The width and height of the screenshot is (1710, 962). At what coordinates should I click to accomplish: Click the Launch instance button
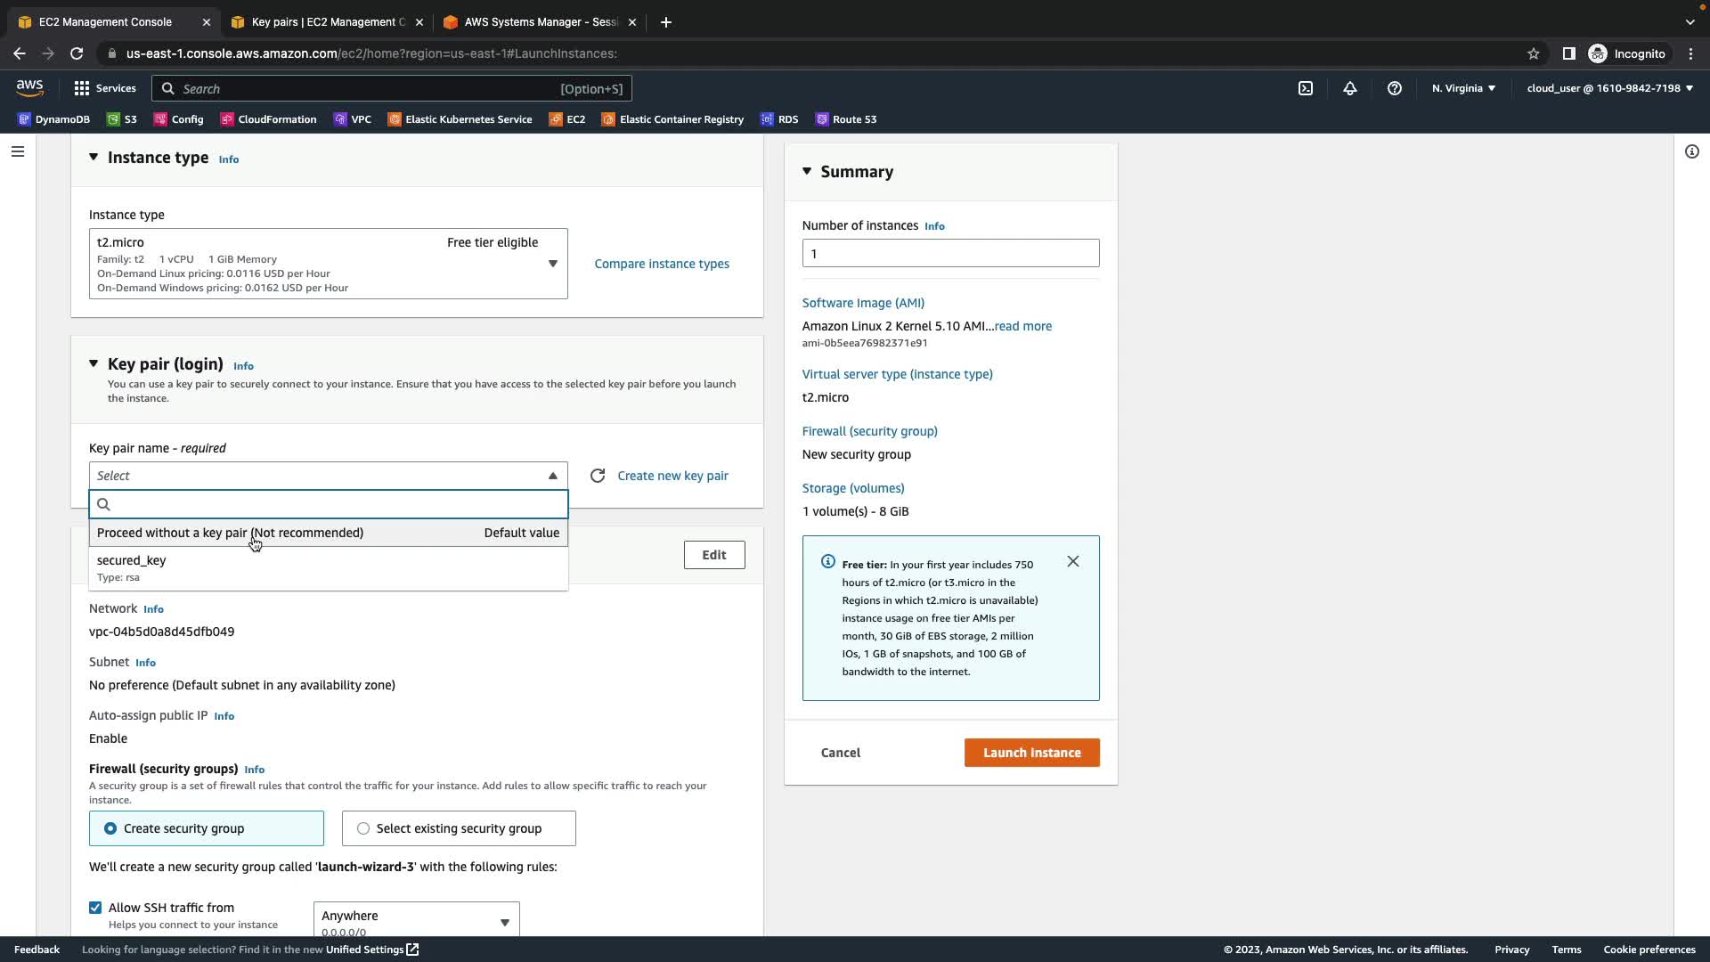tap(1031, 753)
